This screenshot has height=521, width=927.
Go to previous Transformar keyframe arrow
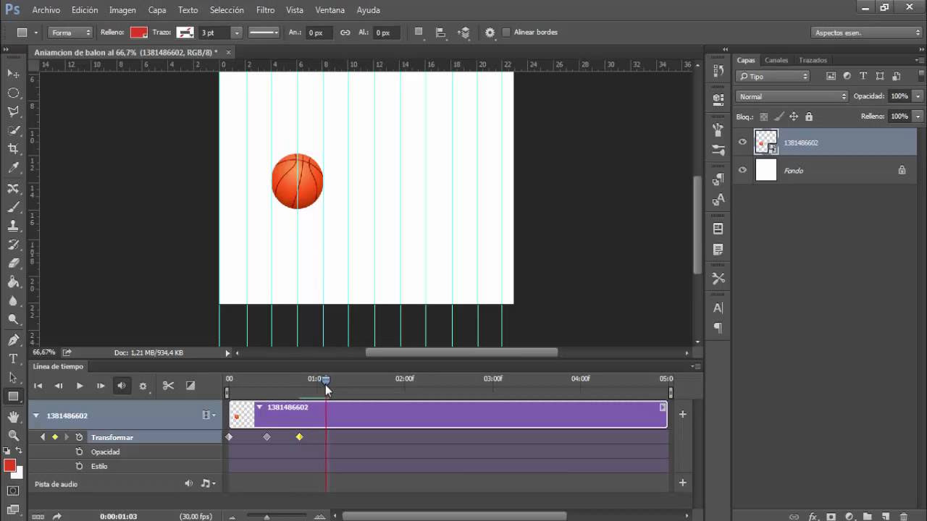click(43, 437)
